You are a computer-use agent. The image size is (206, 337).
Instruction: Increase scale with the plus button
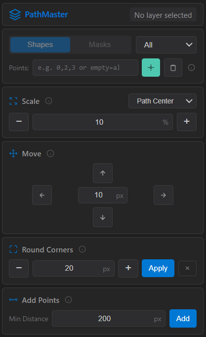(186, 122)
